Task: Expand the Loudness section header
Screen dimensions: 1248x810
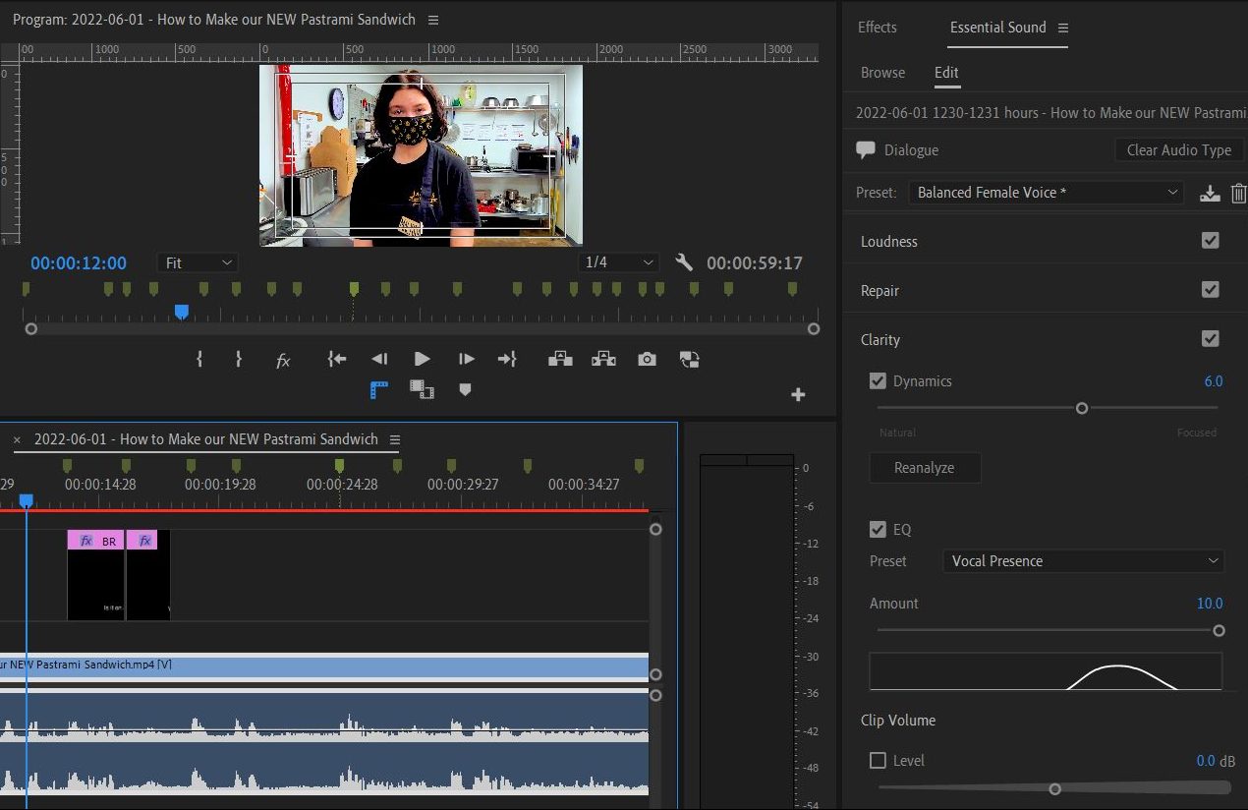Action: tap(889, 242)
